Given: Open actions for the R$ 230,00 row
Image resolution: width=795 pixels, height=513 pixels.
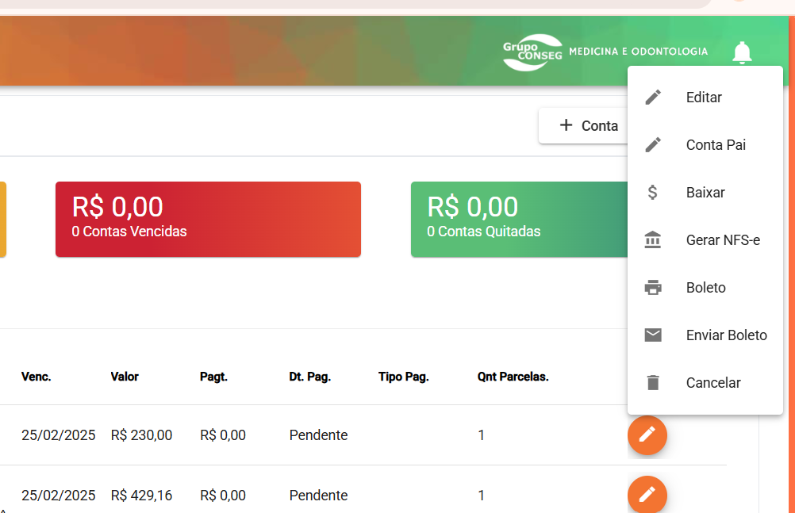Looking at the screenshot, I should pyautogui.click(x=647, y=435).
